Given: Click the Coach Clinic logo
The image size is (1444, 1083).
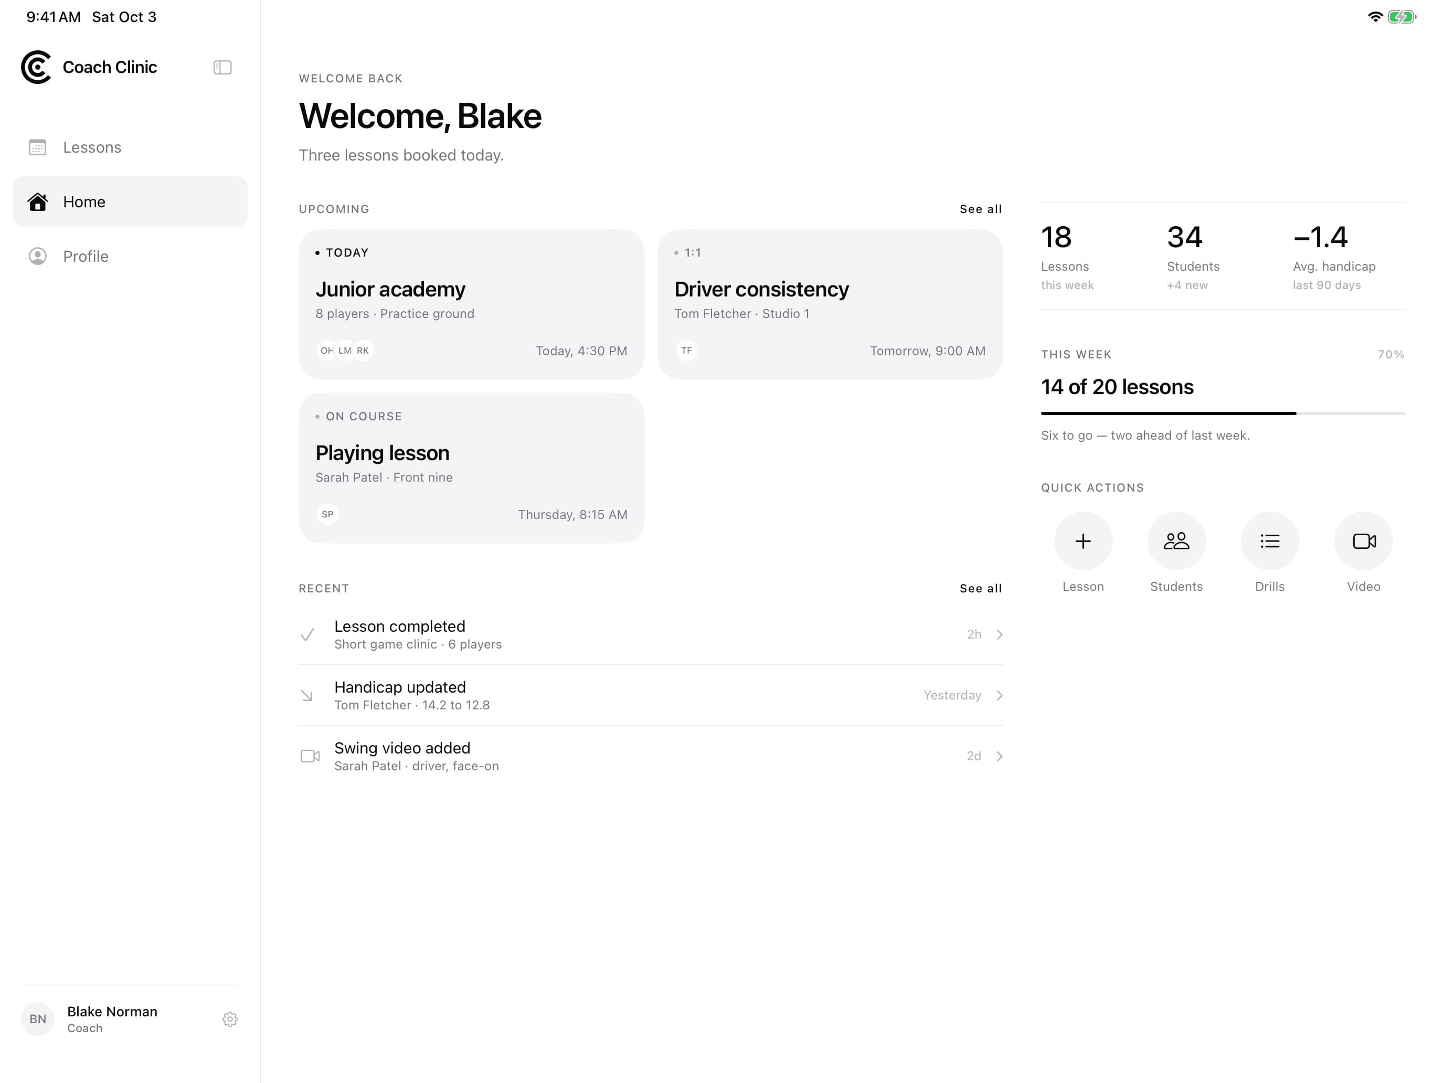Looking at the screenshot, I should 36,67.
